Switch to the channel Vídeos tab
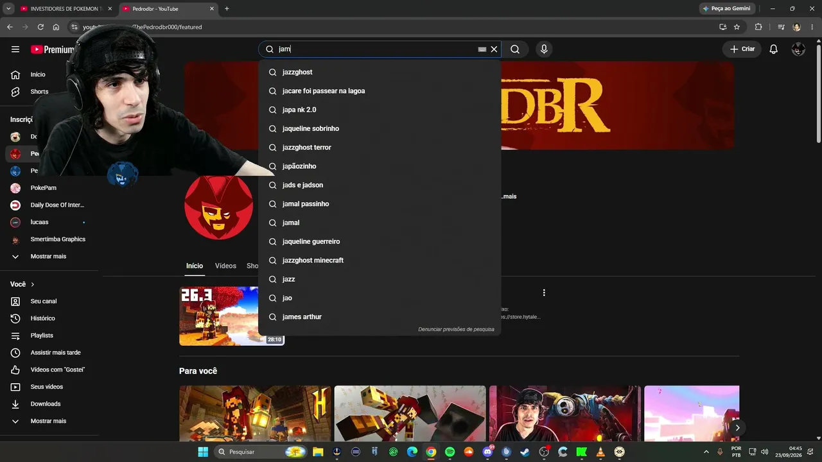 pyautogui.click(x=225, y=266)
